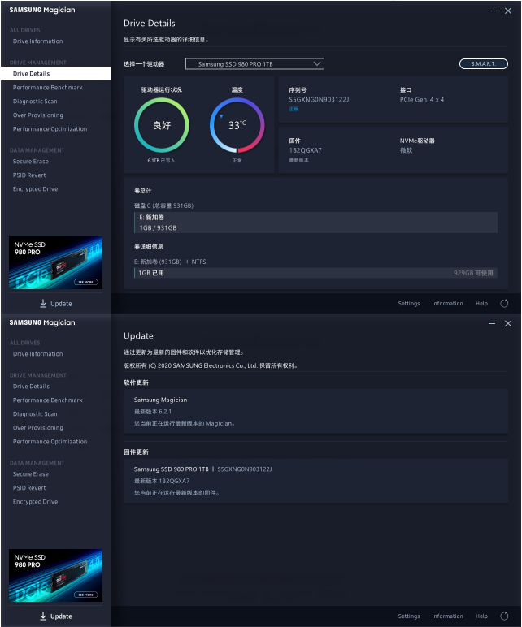Image resolution: width=522 pixels, height=627 pixels.
Task: Choose Over Provisioning in Drive Details window
Action: [37, 115]
